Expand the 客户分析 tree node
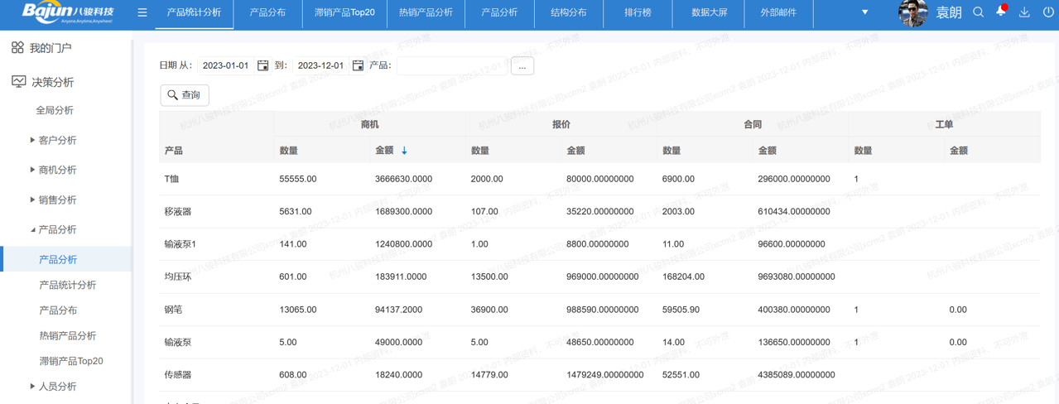1059x404 pixels. point(32,141)
